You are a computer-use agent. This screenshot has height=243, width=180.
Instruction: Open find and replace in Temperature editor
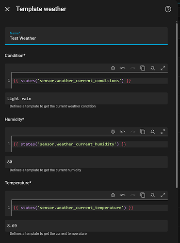click(x=153, y=195)
